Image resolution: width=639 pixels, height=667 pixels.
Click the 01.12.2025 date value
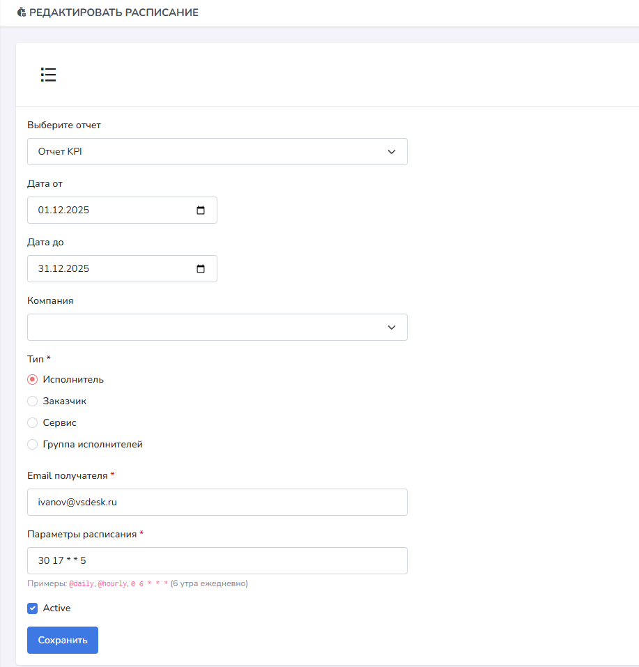pyautogui.click(x=64, y=210)
